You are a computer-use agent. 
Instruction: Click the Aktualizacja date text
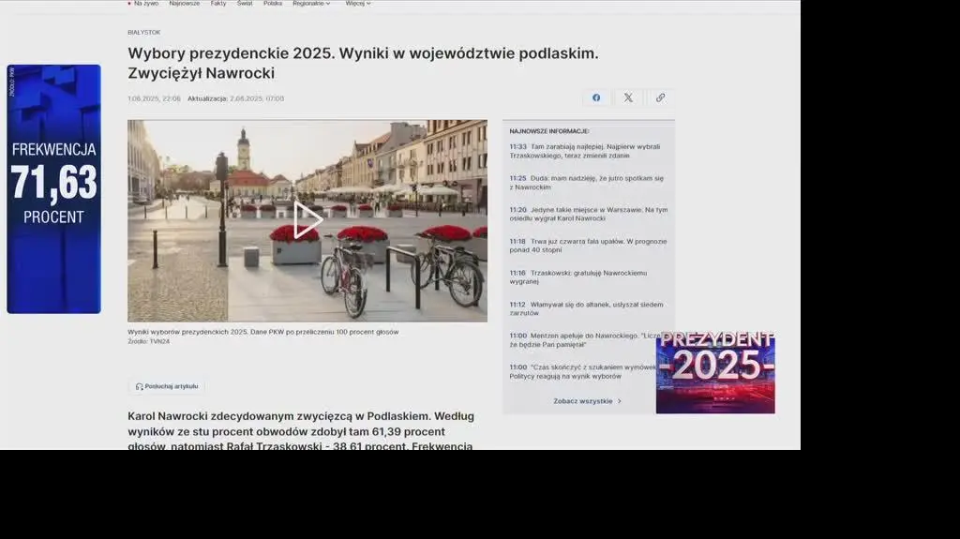tap(235, 98)
